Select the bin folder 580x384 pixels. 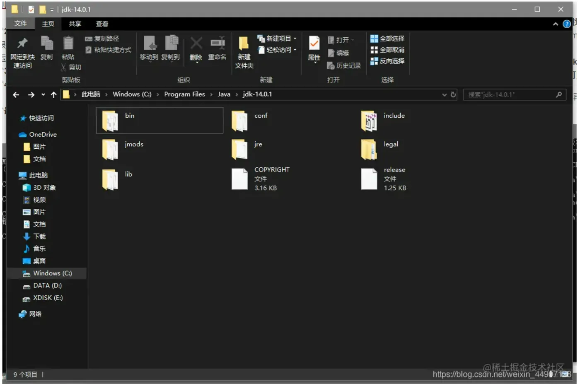(x=159, y=120)
